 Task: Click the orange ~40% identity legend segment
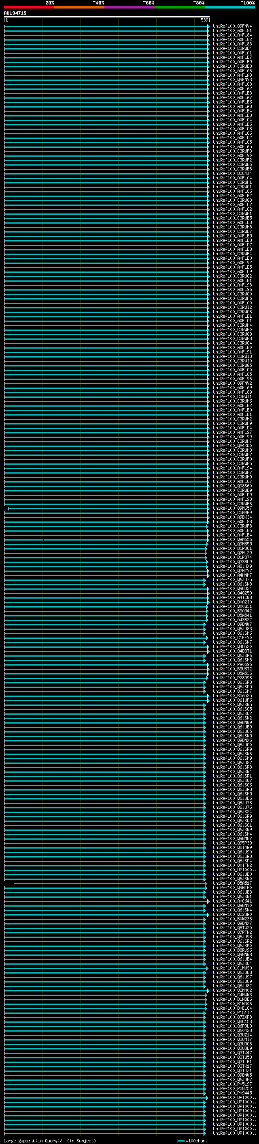point(79,7)
